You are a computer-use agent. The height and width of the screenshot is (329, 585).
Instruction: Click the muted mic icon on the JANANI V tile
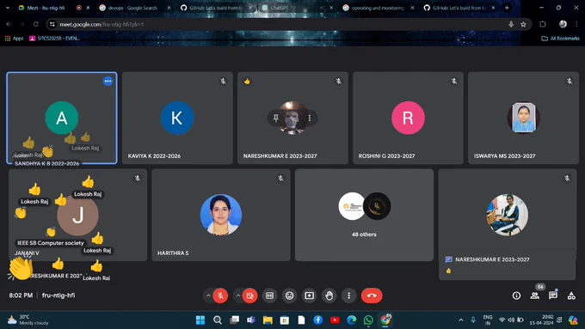coord(138,179)
